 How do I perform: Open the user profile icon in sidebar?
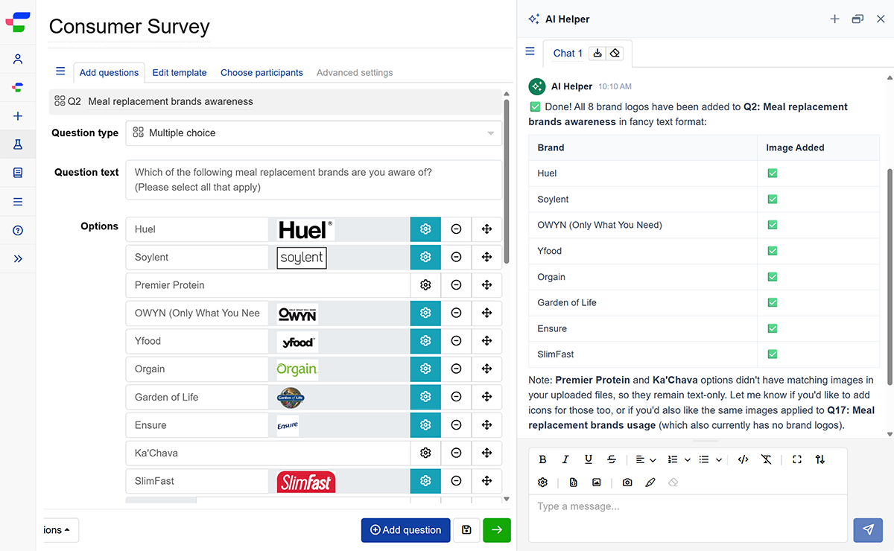[18, 60]
